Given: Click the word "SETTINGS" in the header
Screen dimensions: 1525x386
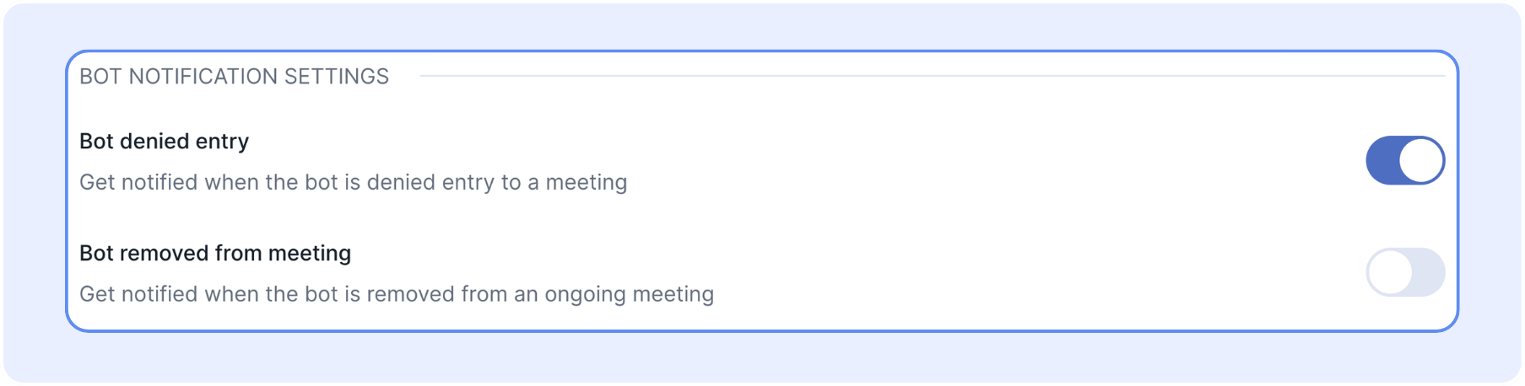Looking at the screenshot, I should point(336,77).
